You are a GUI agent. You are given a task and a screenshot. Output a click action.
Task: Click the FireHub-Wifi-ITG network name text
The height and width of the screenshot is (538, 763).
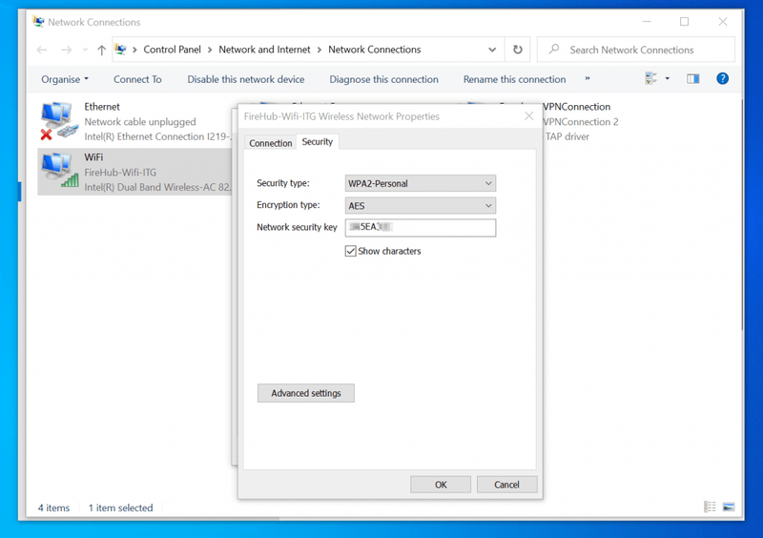tap(120, 173)
